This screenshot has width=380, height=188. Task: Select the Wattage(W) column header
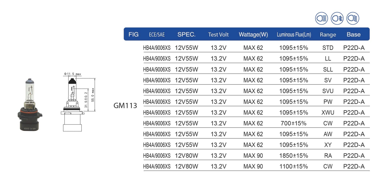[253, 35]
